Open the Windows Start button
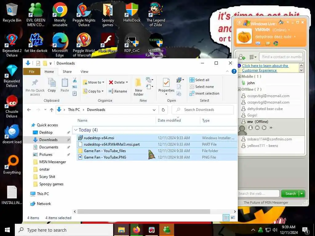The width and height of the screenshot is (315, 236). 7,230
